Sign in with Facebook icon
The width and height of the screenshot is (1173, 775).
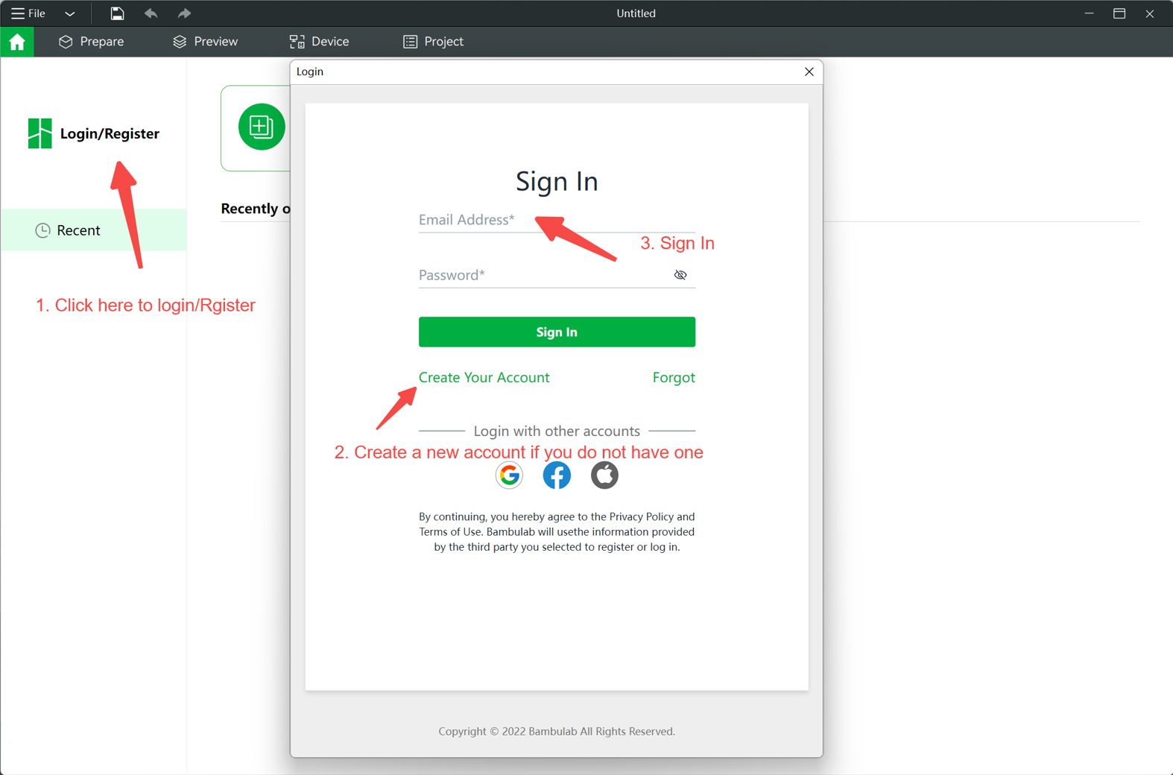click(x=557, y=475)
